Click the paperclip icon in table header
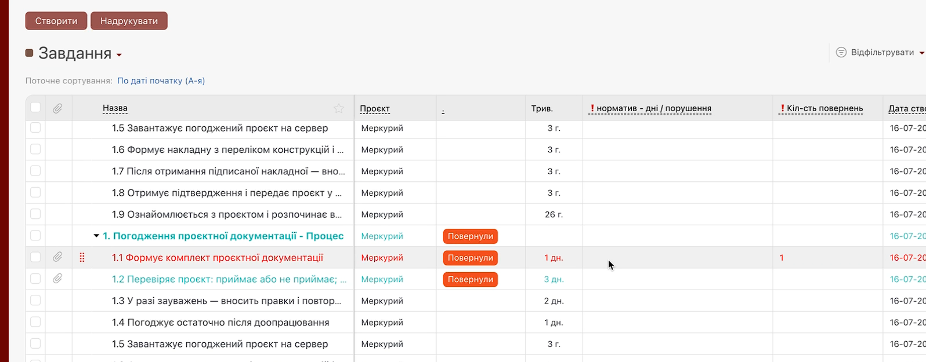Viewport: 926px width, 362px height. [x=57, y=108]
